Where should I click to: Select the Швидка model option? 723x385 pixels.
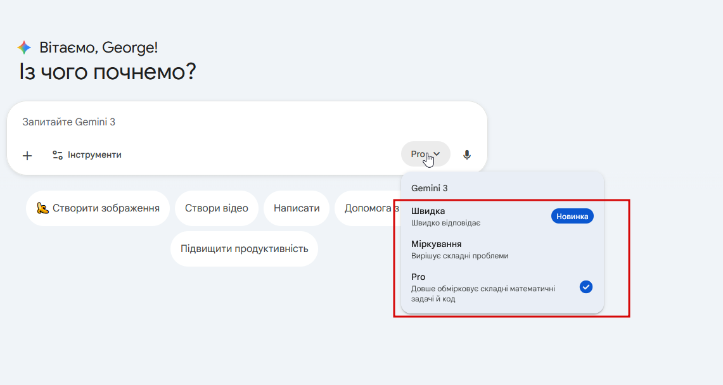[x=502, y=217]
